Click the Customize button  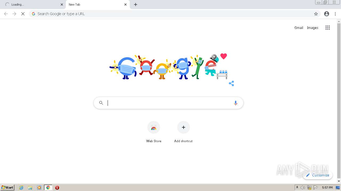(318, 175)
